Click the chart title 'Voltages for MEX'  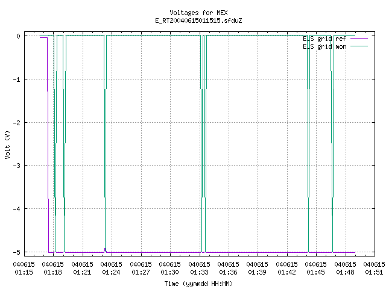(198, 13)
